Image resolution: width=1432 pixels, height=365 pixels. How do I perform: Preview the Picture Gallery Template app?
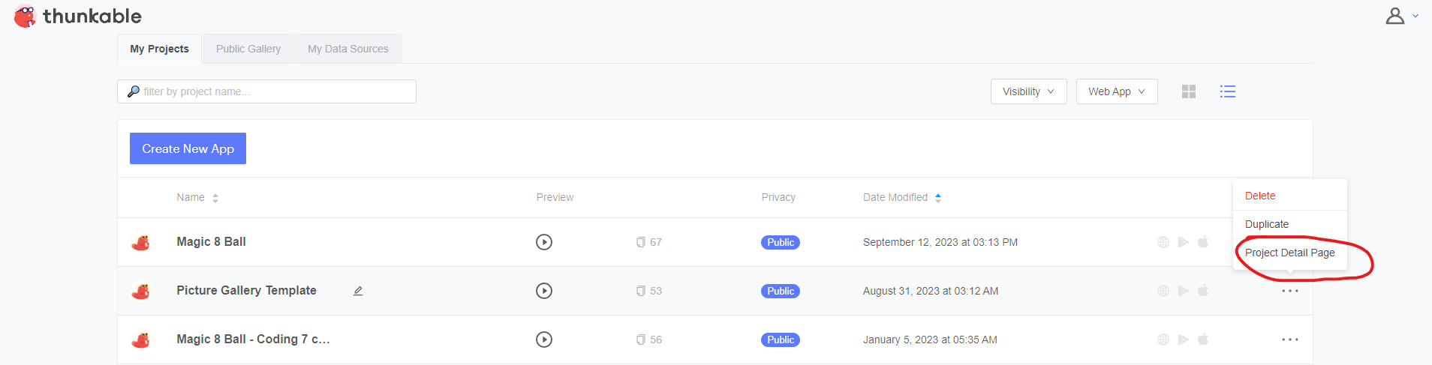click(x=544, y=291)
